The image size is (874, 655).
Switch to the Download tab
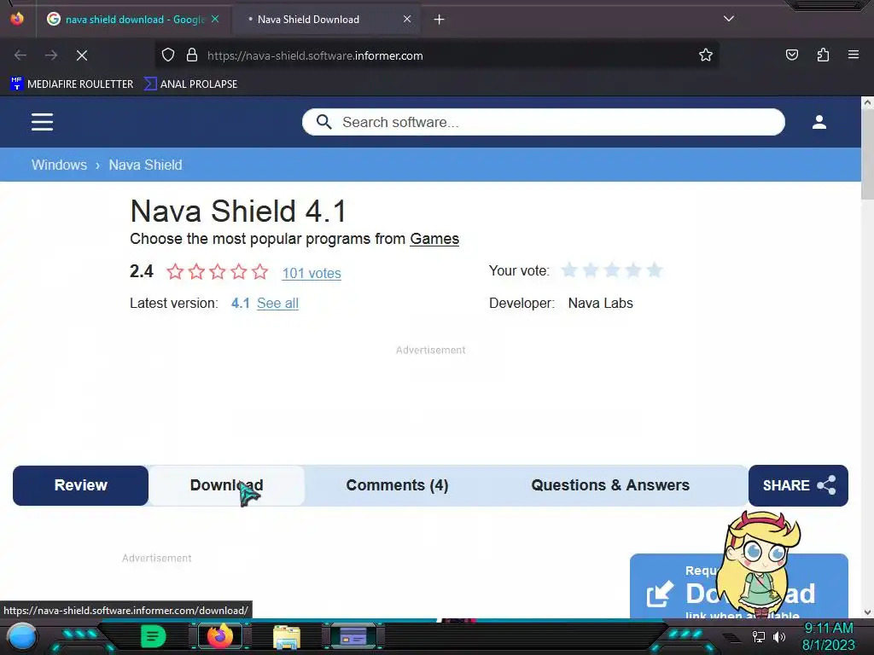[226, 485]
